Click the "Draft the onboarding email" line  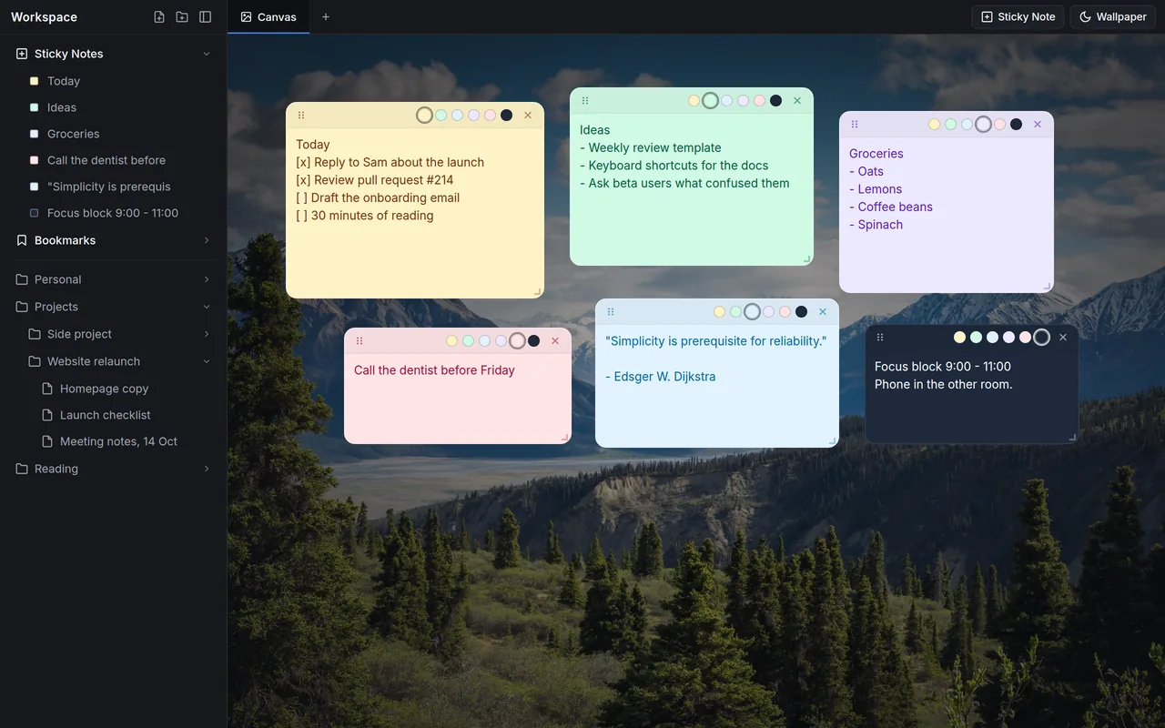(x=378, y=197)
